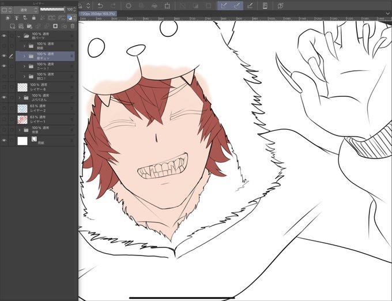The image size is (392, 301).
Task: Select the レイヤー 2 thumbnail
Action: [22, 108]
